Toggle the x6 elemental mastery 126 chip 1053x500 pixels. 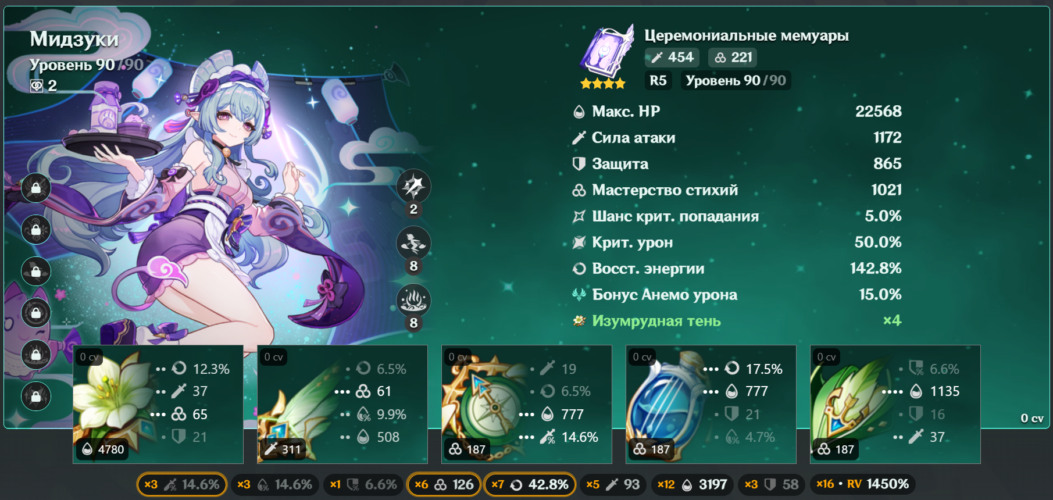click(x=444, y=484)
